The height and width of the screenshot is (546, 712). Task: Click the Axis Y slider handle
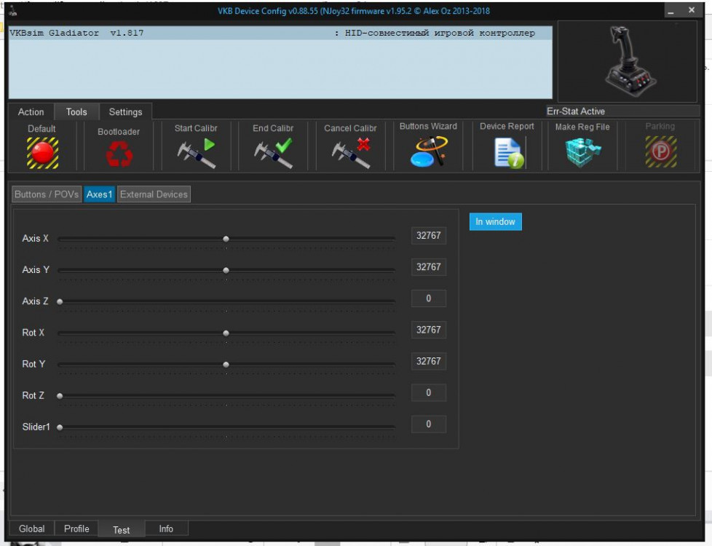click(226, 270)
